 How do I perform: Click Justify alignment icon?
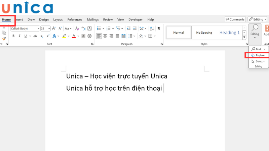click(117, 36)
